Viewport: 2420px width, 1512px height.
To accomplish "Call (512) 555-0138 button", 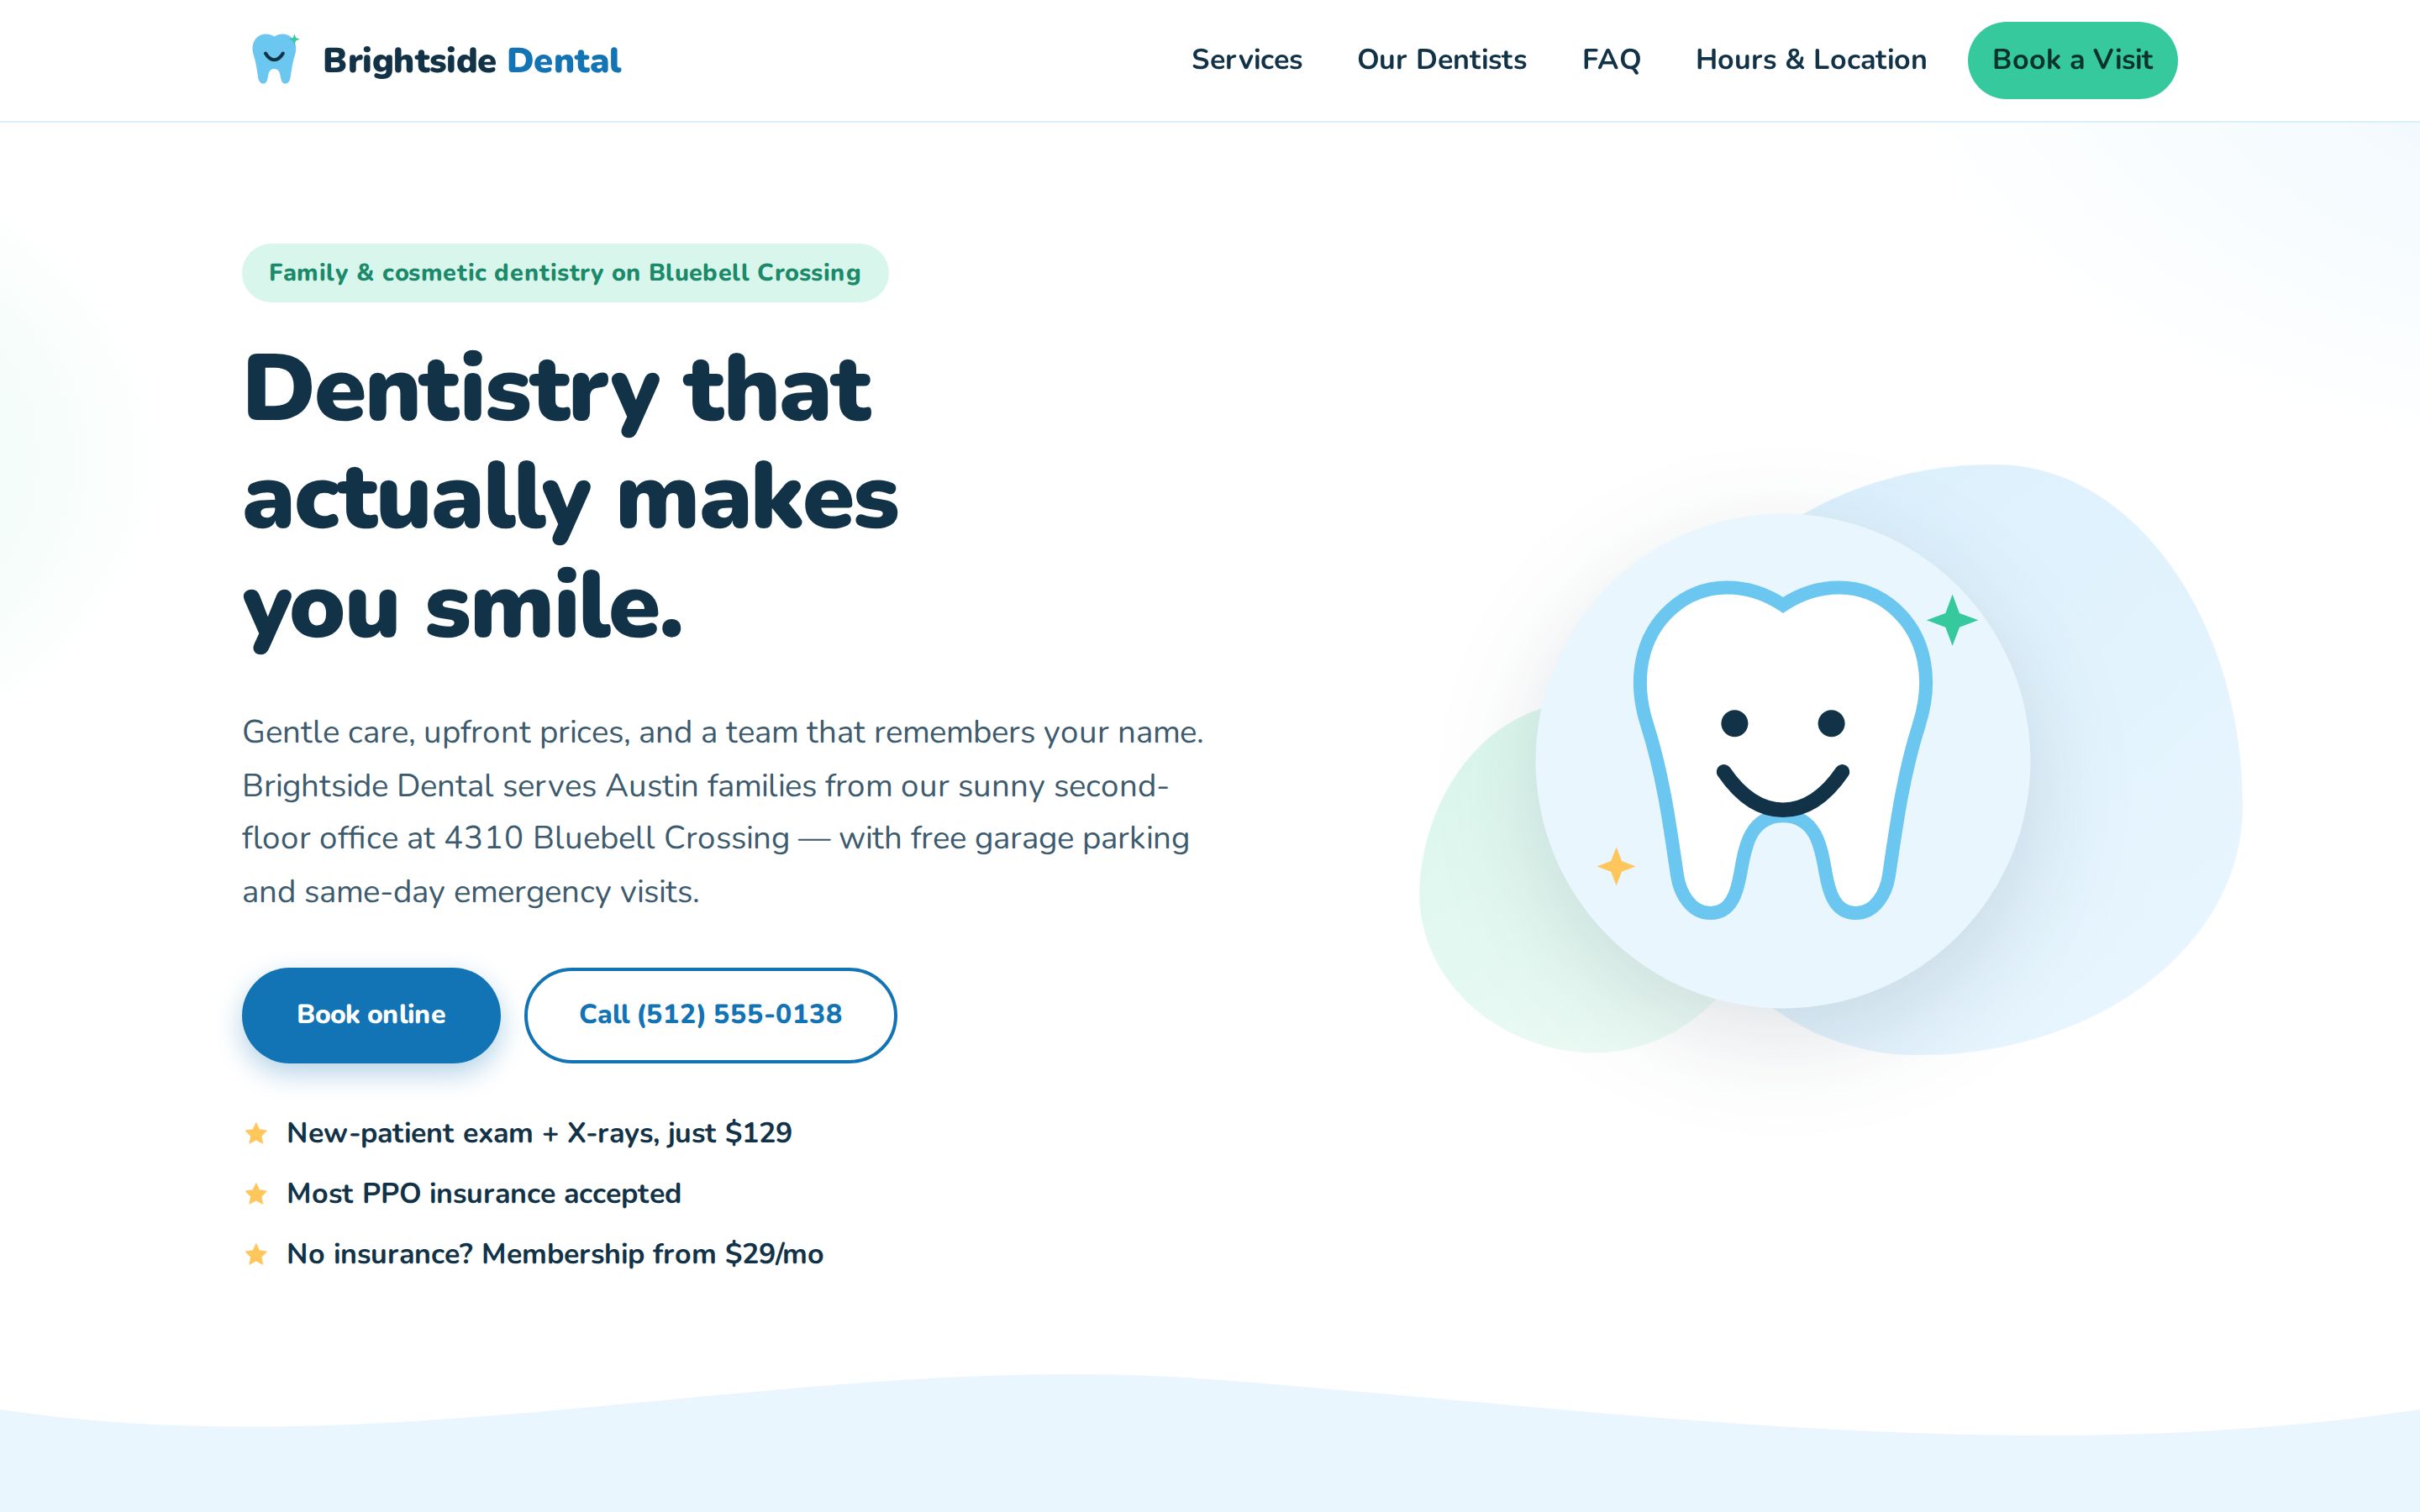I will pyautogui.click(x=710, y=1014).
